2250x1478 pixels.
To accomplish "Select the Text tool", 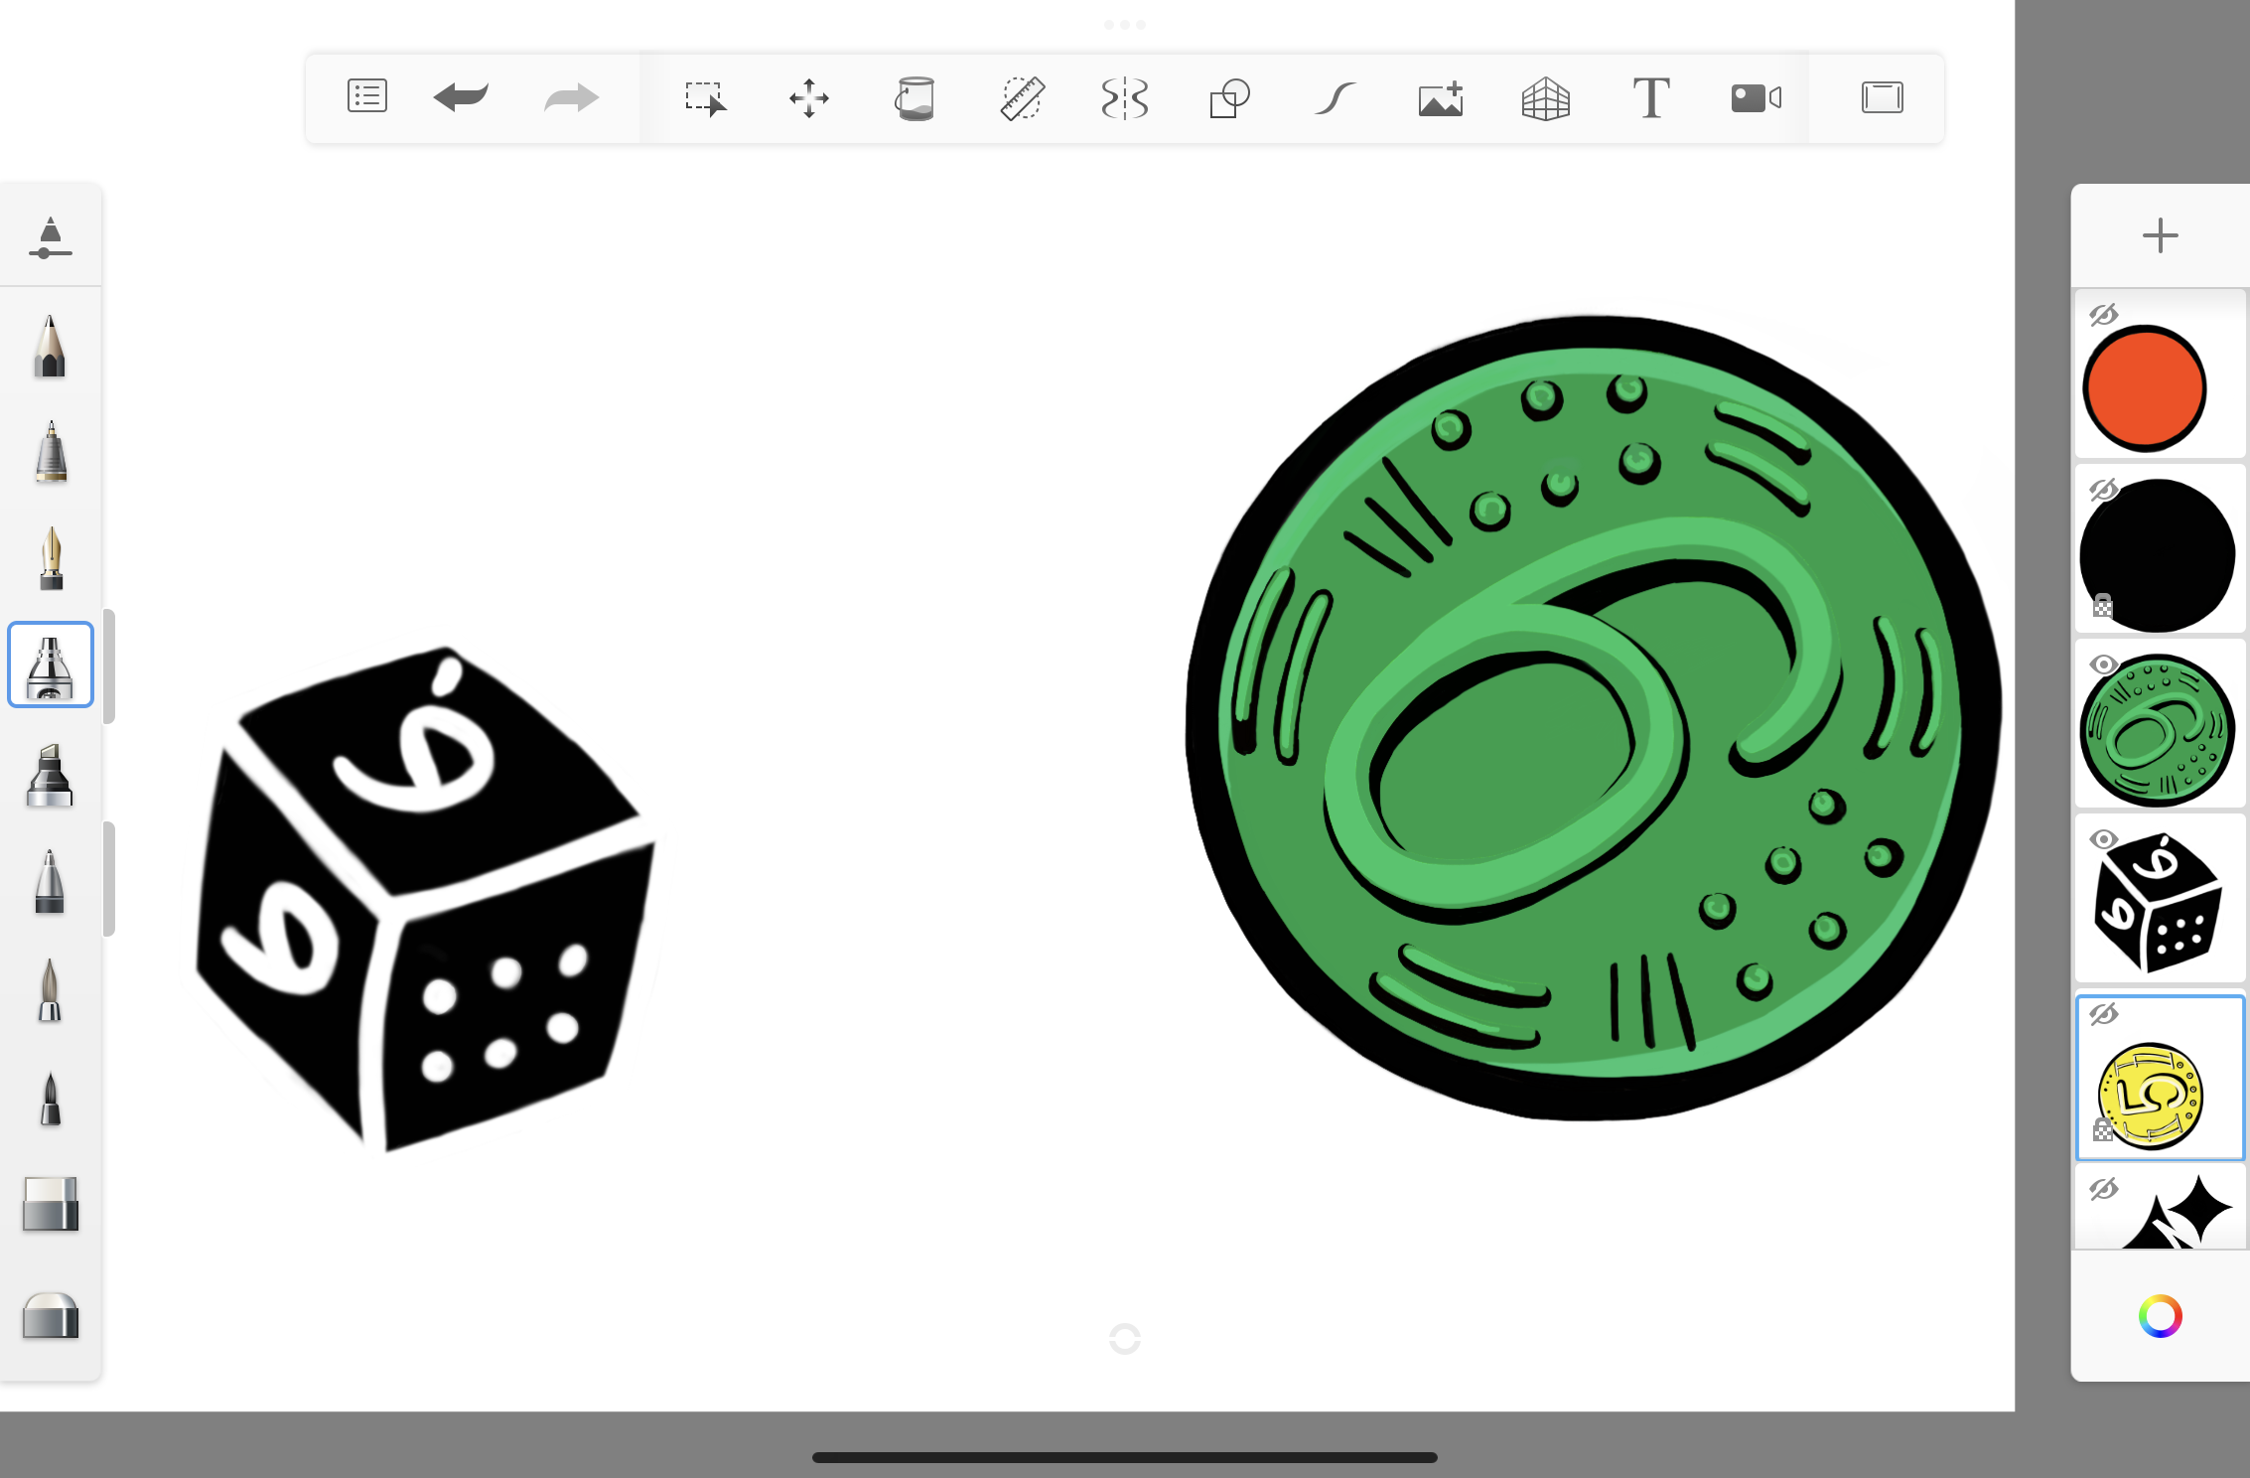I will 1651,98.
